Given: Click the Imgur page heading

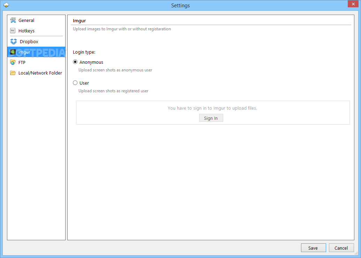Looking at the screenshot, I should 79,21.
